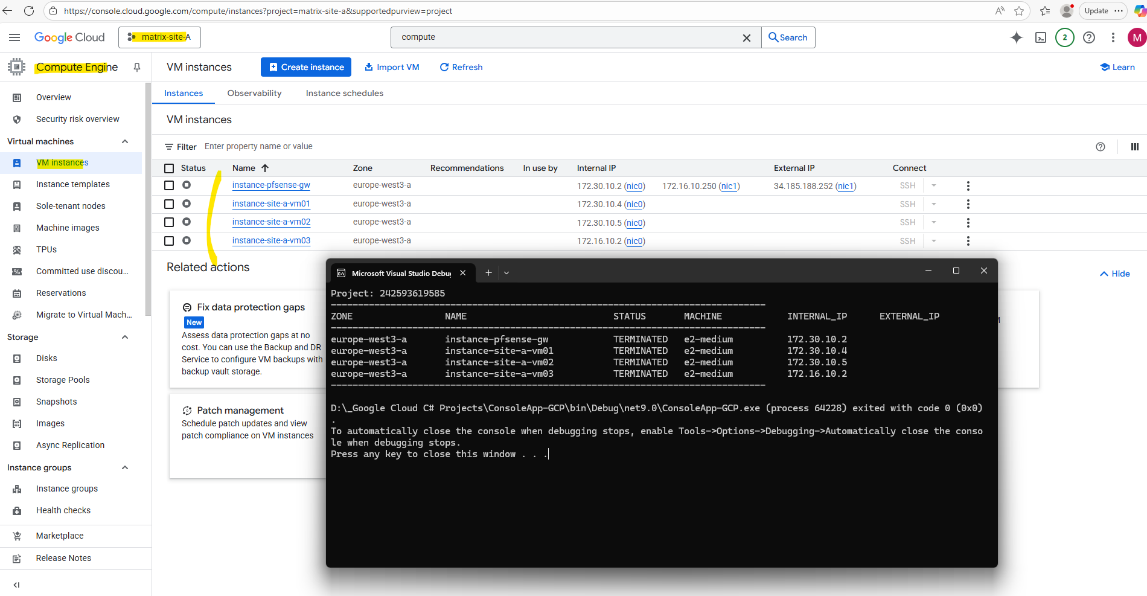Click the column display options icon

[1134, 147]
